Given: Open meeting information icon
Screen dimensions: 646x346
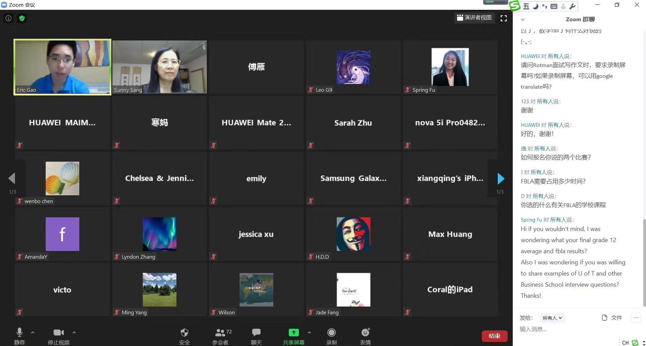Looking at the screenshot, I should 8,18.
